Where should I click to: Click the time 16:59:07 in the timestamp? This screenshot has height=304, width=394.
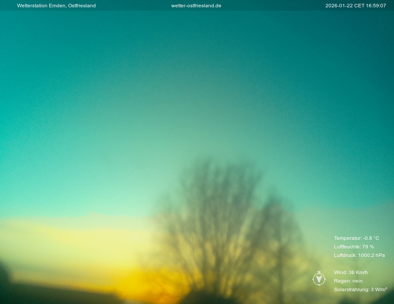click(376, 6)
